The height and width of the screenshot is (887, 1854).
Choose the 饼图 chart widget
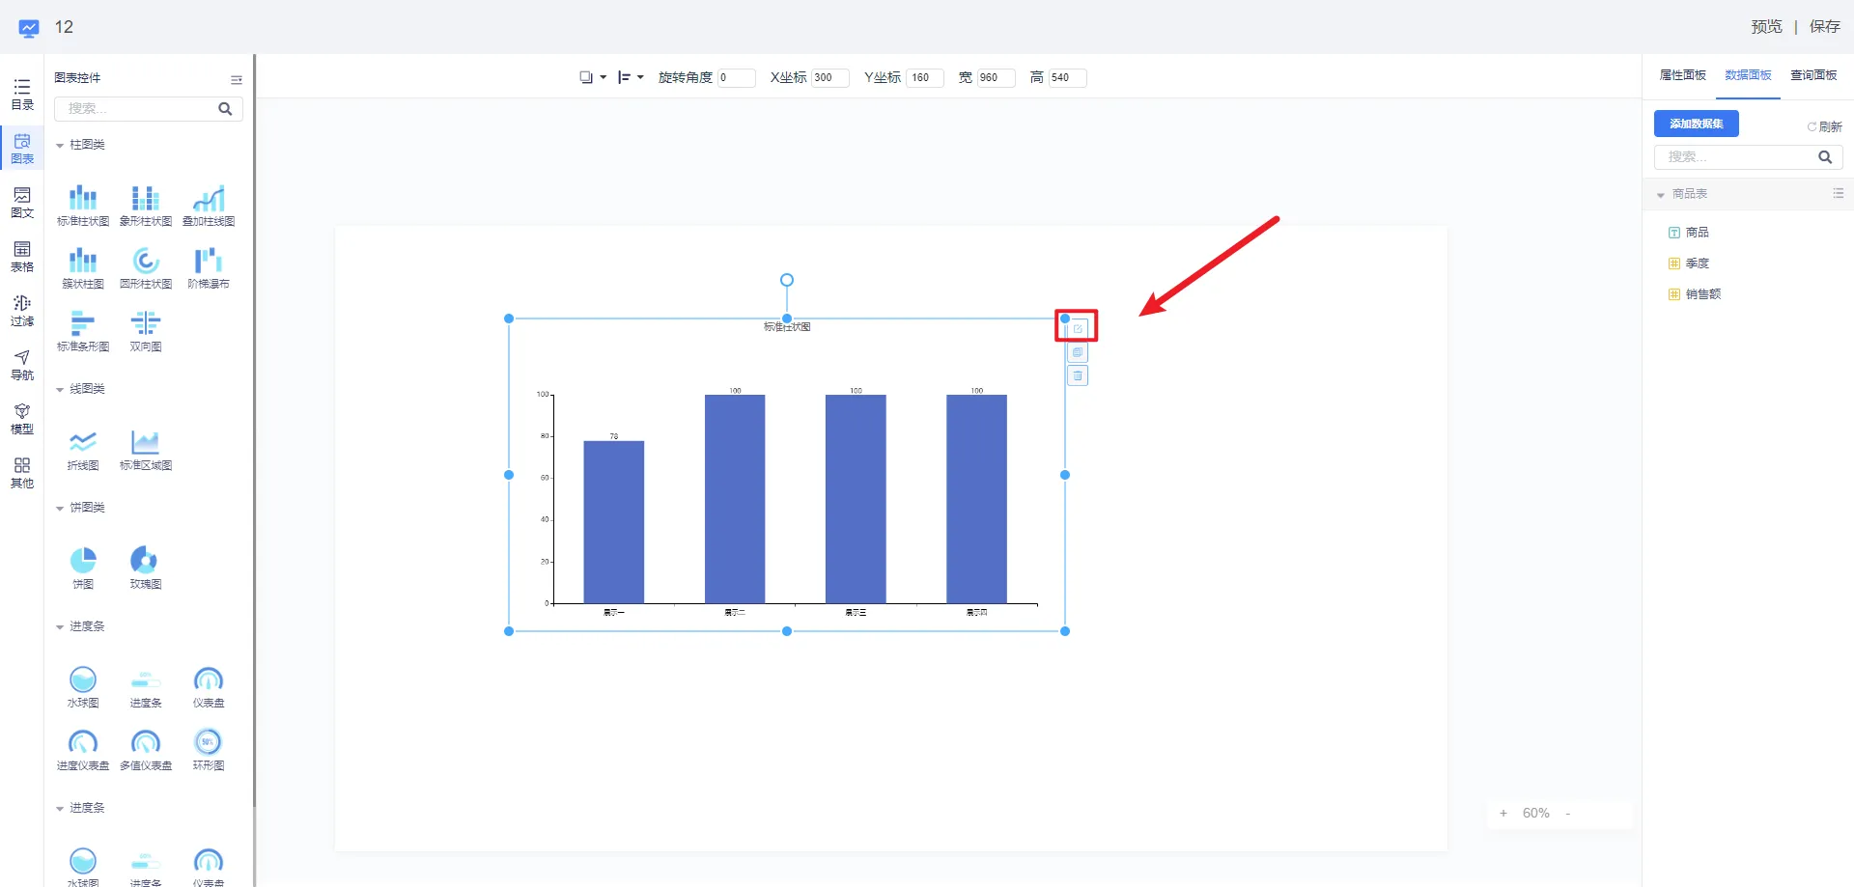point(83,568)
